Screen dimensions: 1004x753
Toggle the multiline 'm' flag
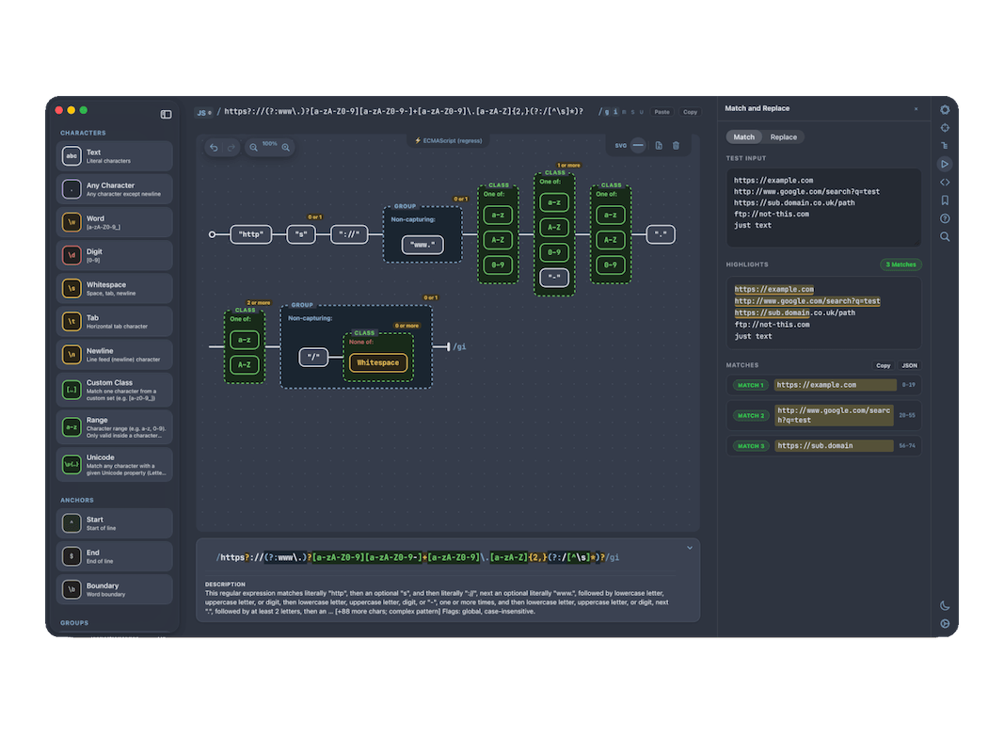pyautogui.click(x=624, y=112)
